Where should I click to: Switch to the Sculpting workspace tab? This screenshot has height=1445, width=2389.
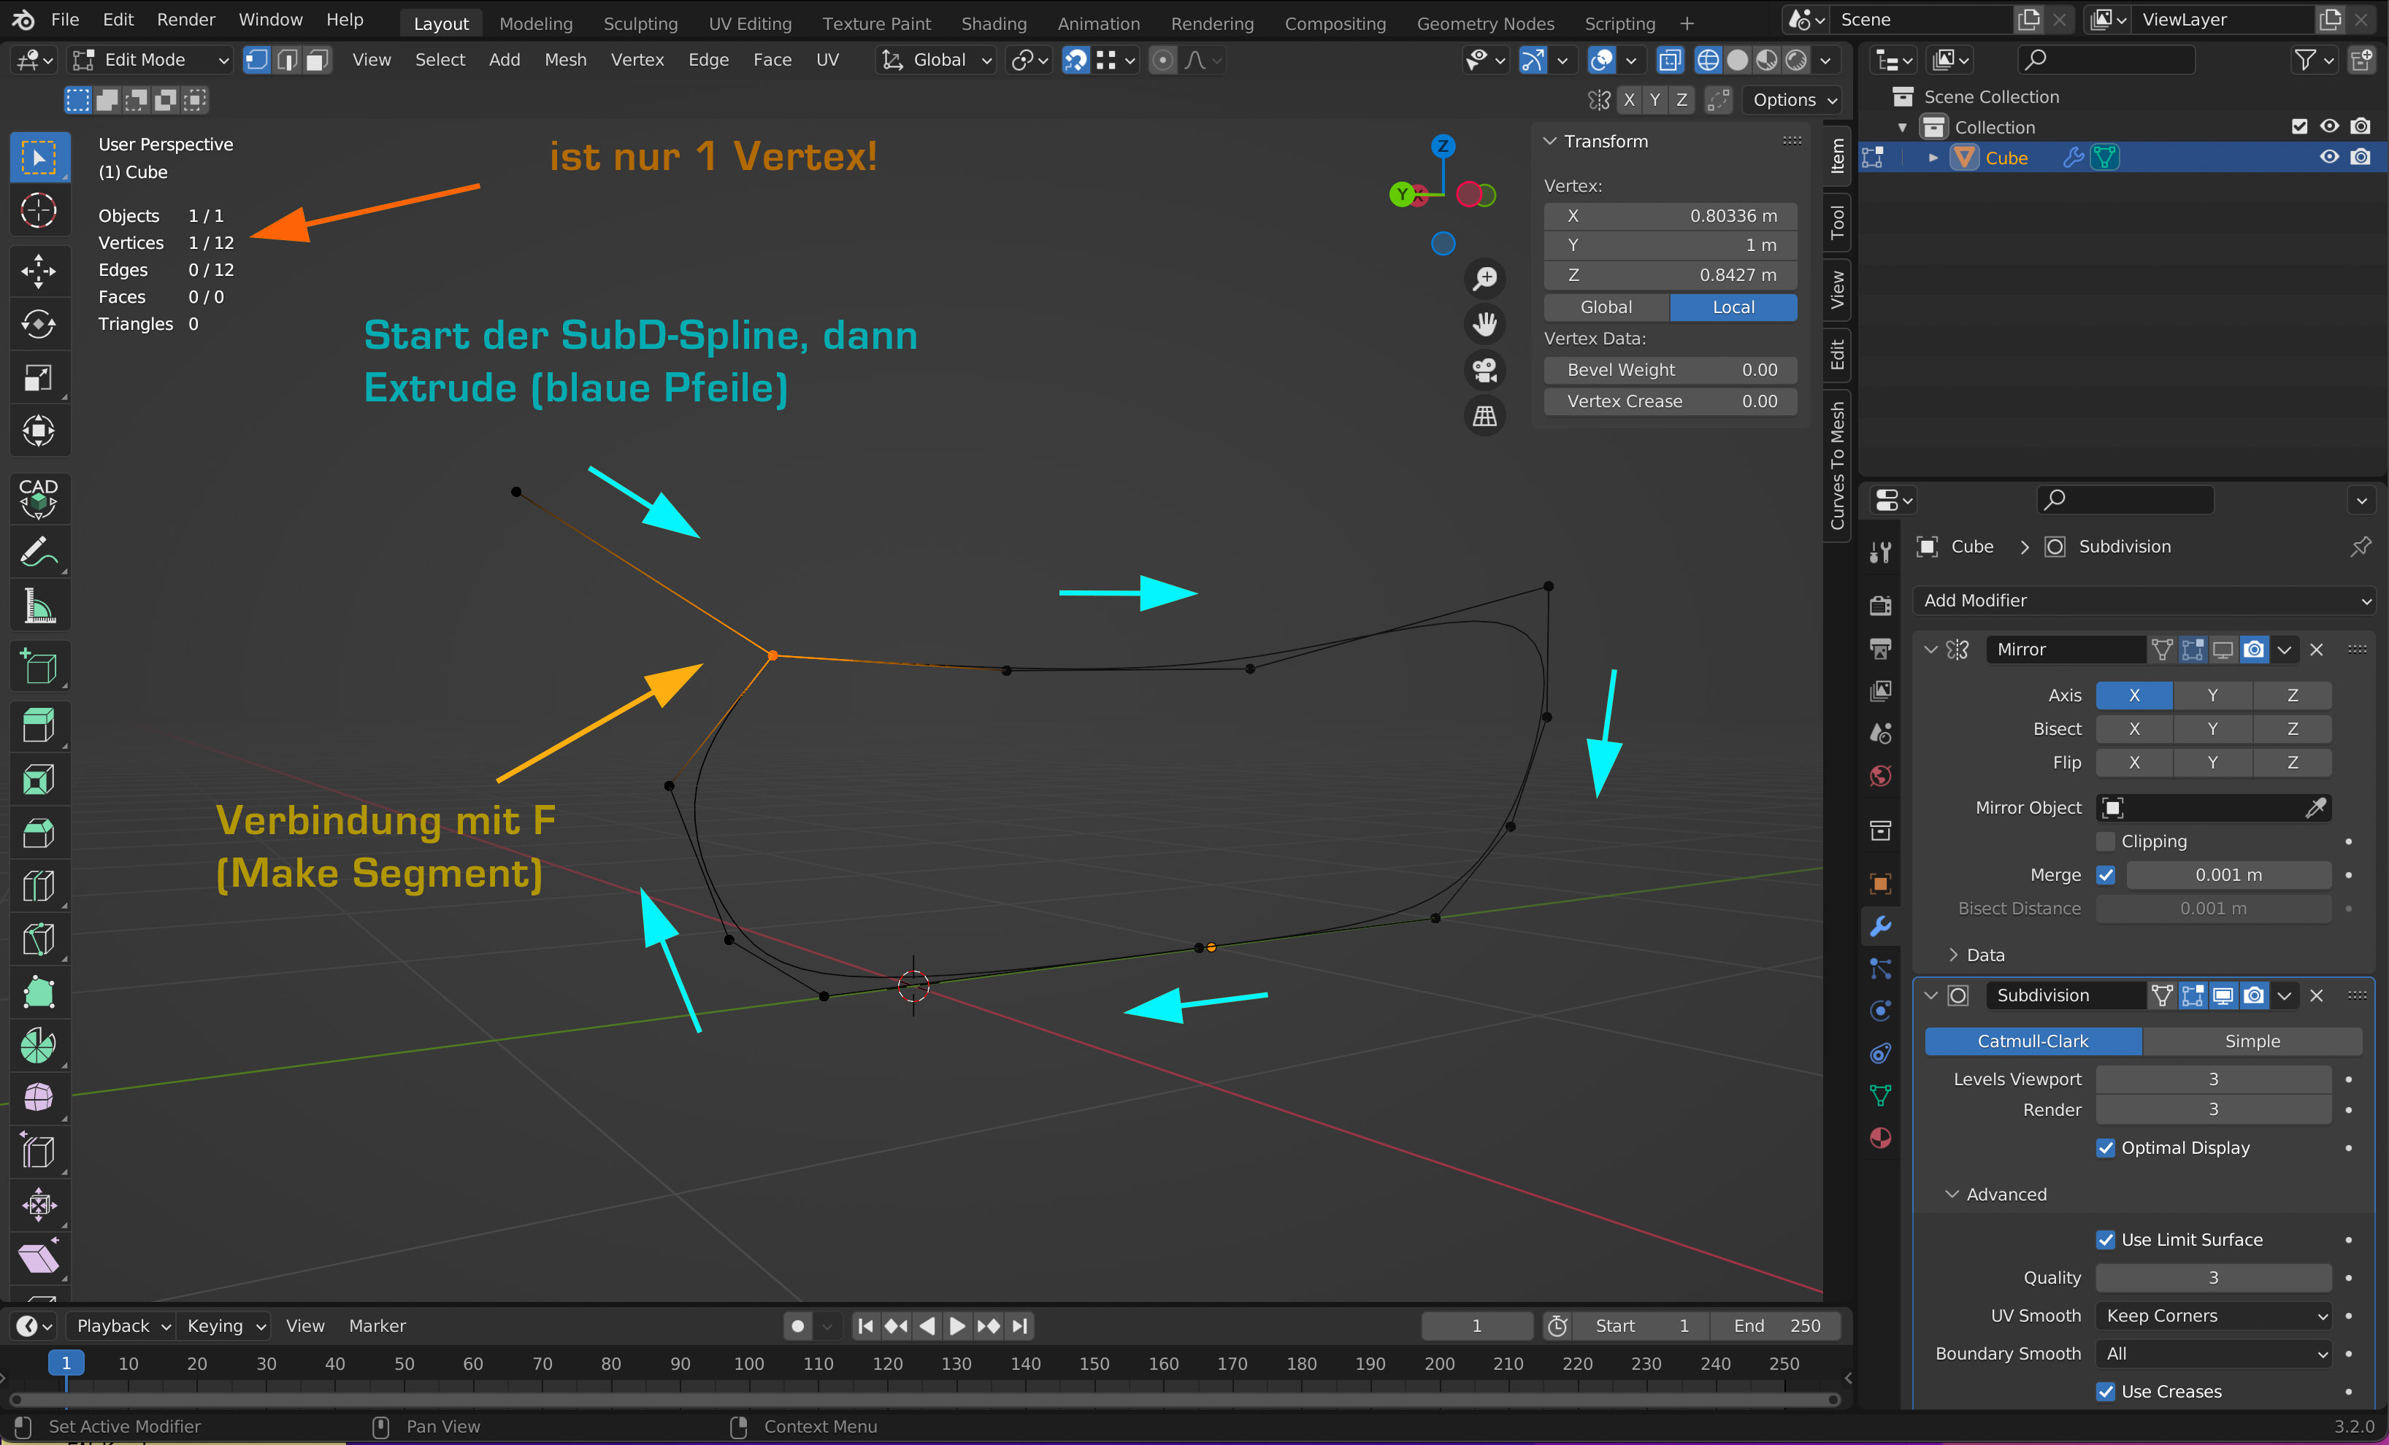[x=640, y=23]
